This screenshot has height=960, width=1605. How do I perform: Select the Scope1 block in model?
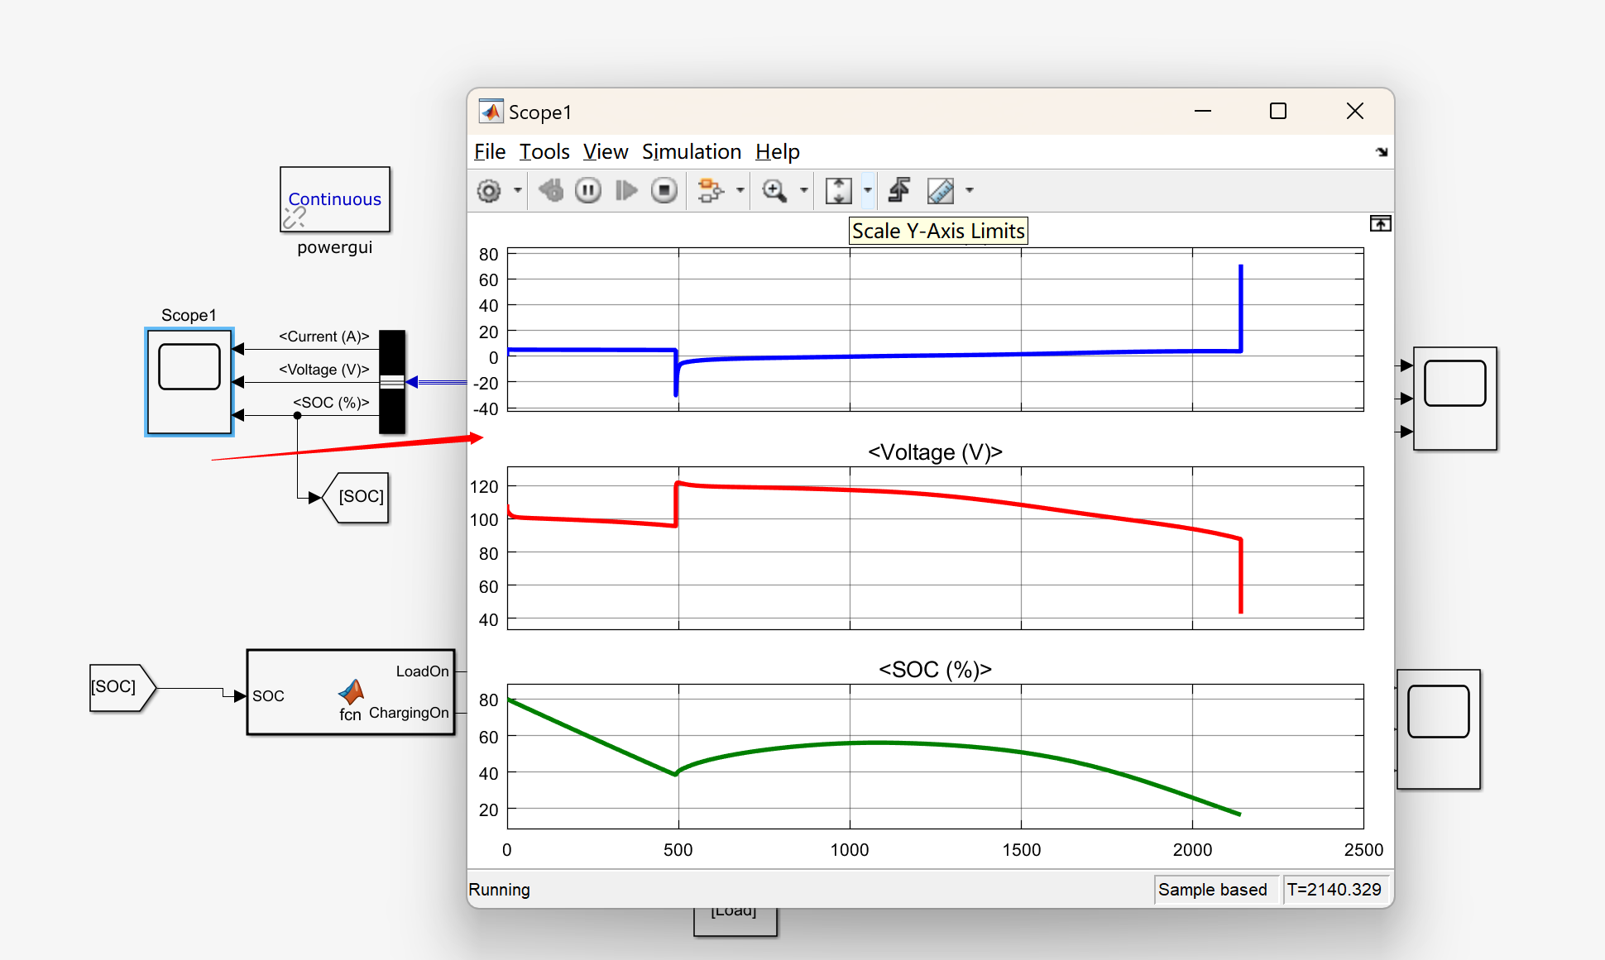[189, 381]
